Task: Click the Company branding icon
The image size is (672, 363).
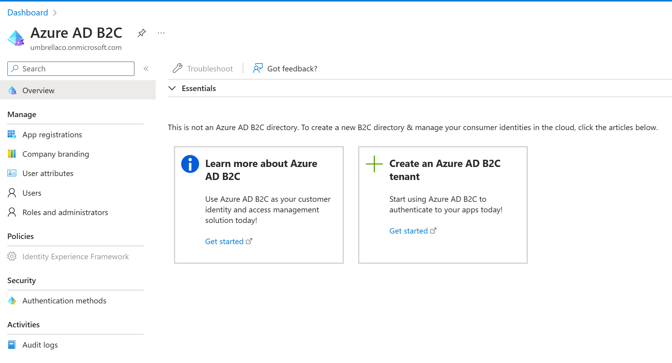Action: pyautogui.click(x=12, y=154)
